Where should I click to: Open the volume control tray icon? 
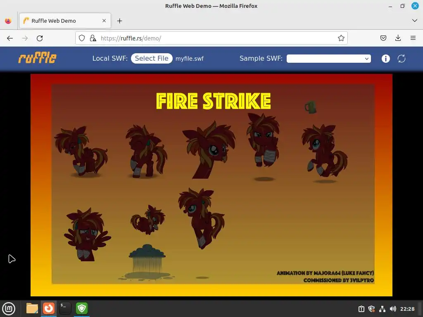click(x=393, y=309)
